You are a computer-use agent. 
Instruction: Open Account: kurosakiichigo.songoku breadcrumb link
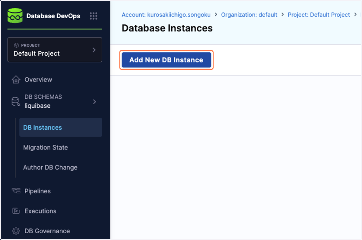[x=166, y=15]
